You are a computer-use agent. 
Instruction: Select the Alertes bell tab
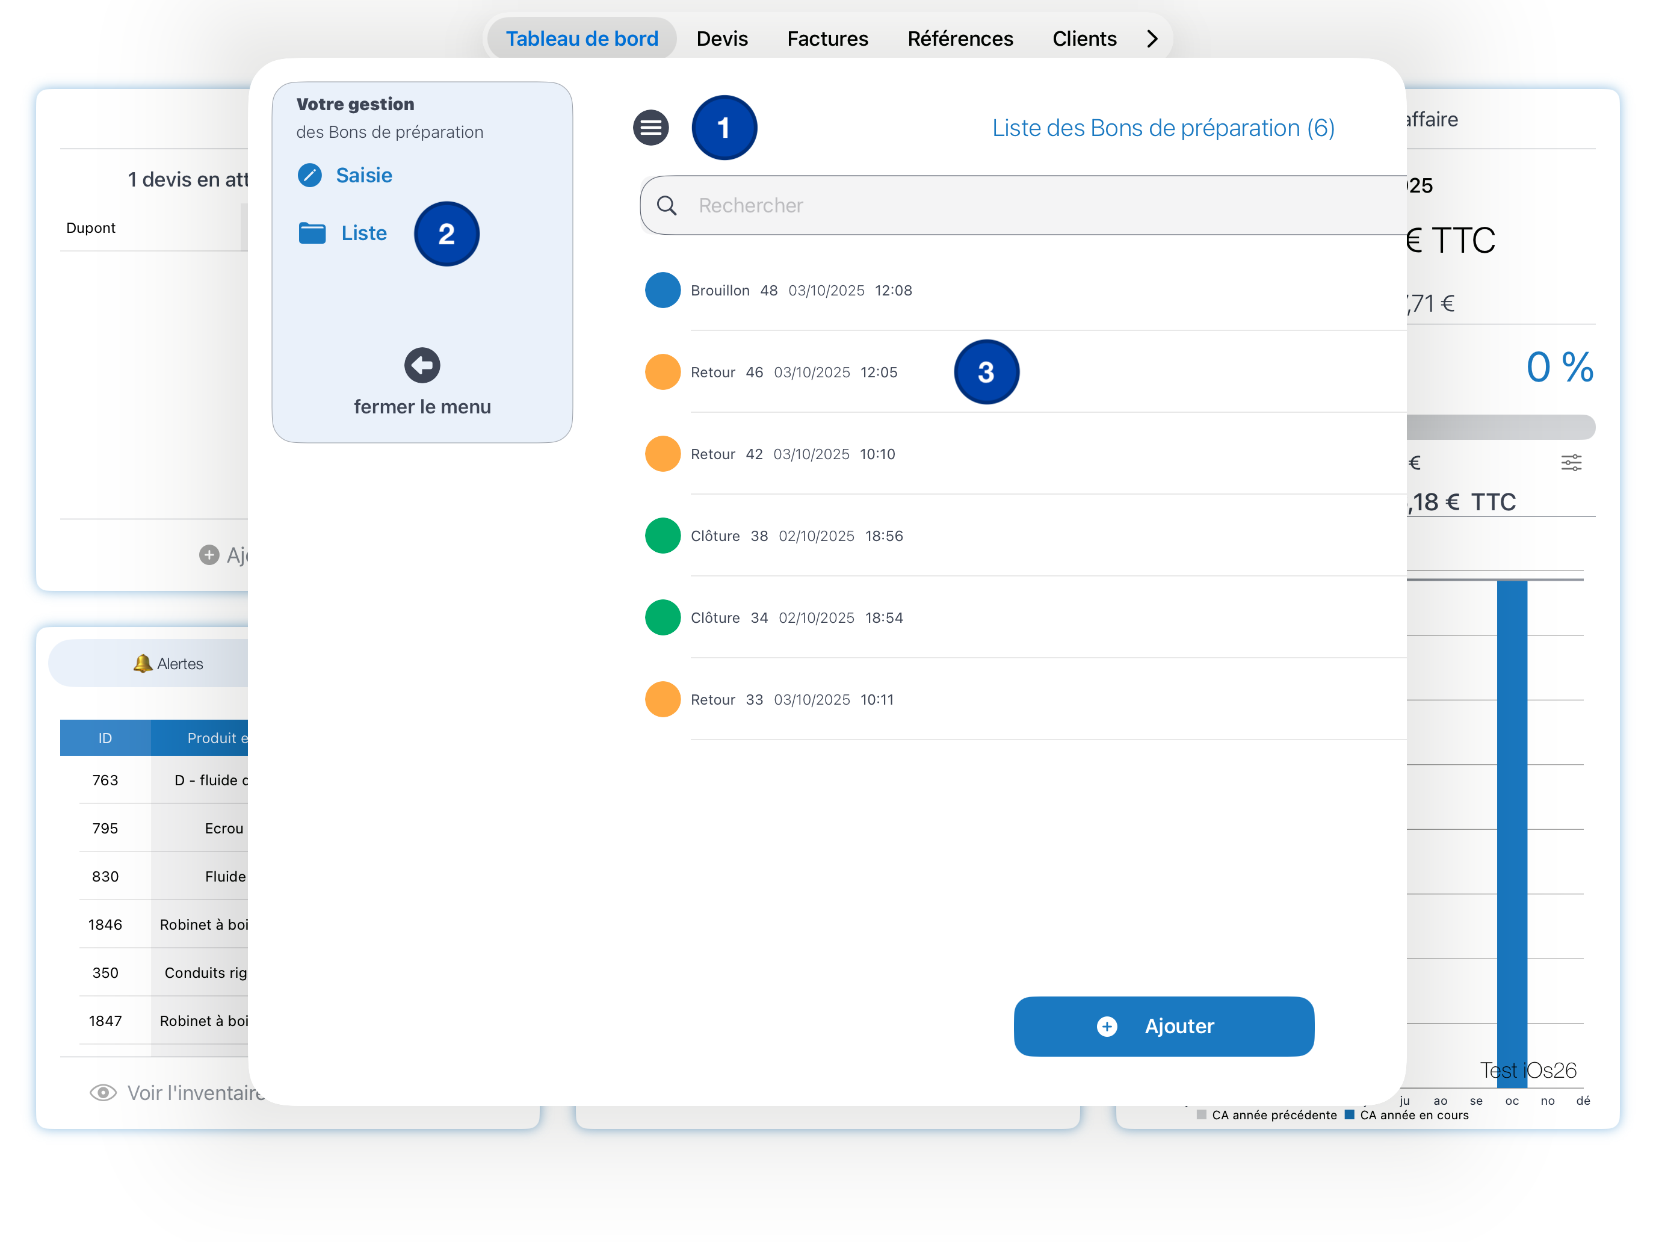point(168,664)
